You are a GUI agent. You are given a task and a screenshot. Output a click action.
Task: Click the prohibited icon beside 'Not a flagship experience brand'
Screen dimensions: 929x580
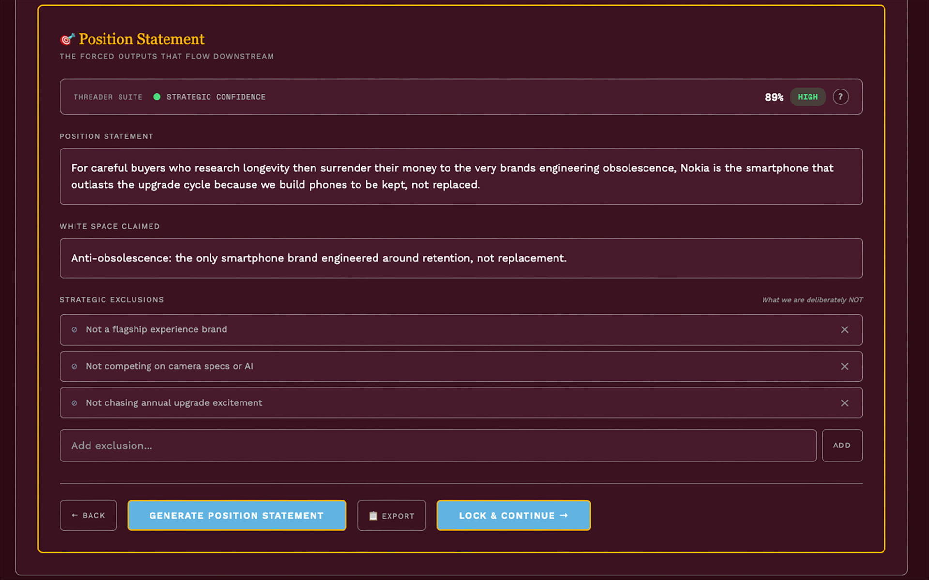(x=75, y=330)
